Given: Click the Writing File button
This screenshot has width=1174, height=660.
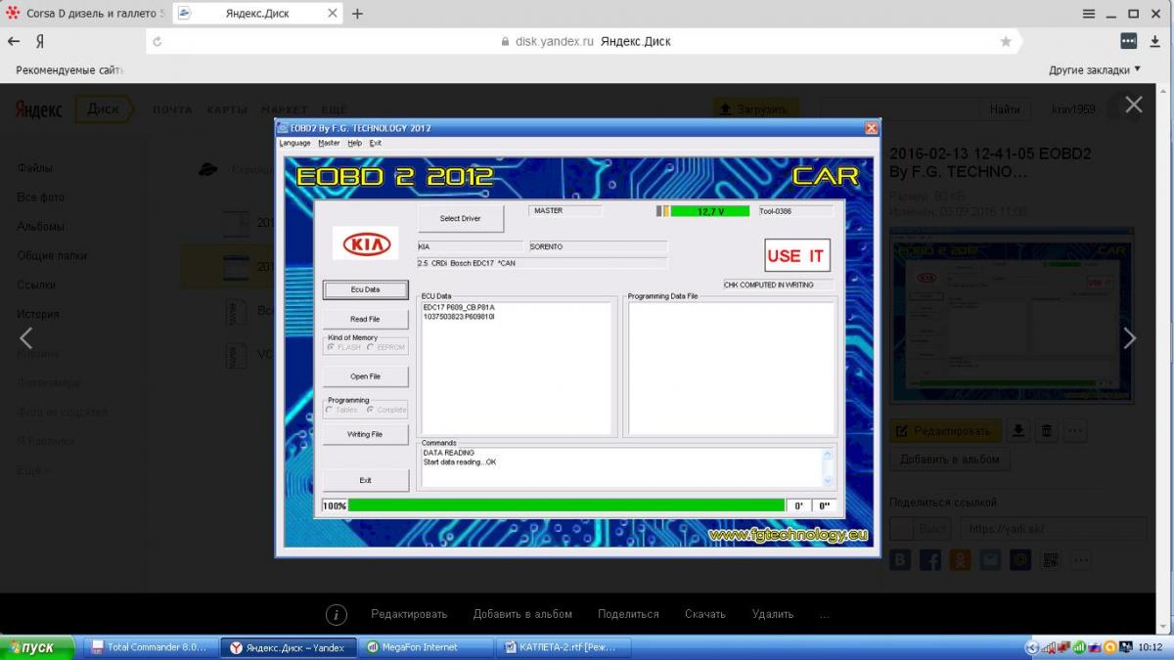Looking at the screenshot, I should pyautogui.click(x=365, y=434).
